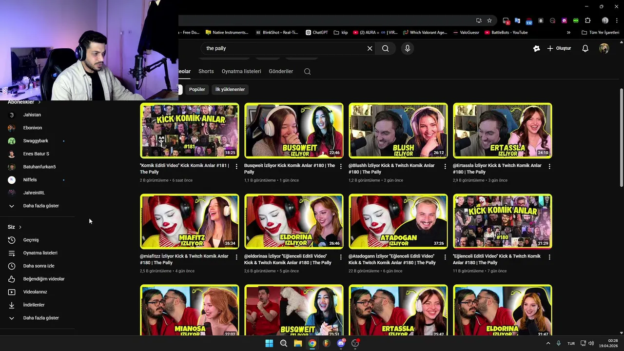This screenshot has width=624, height=351.
Task: Open the ValoGuessr bookmark
Action: tap(466, 33)
